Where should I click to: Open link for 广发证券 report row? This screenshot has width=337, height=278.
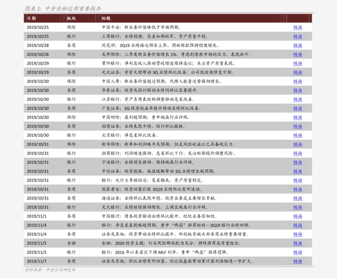pos(298,108)
